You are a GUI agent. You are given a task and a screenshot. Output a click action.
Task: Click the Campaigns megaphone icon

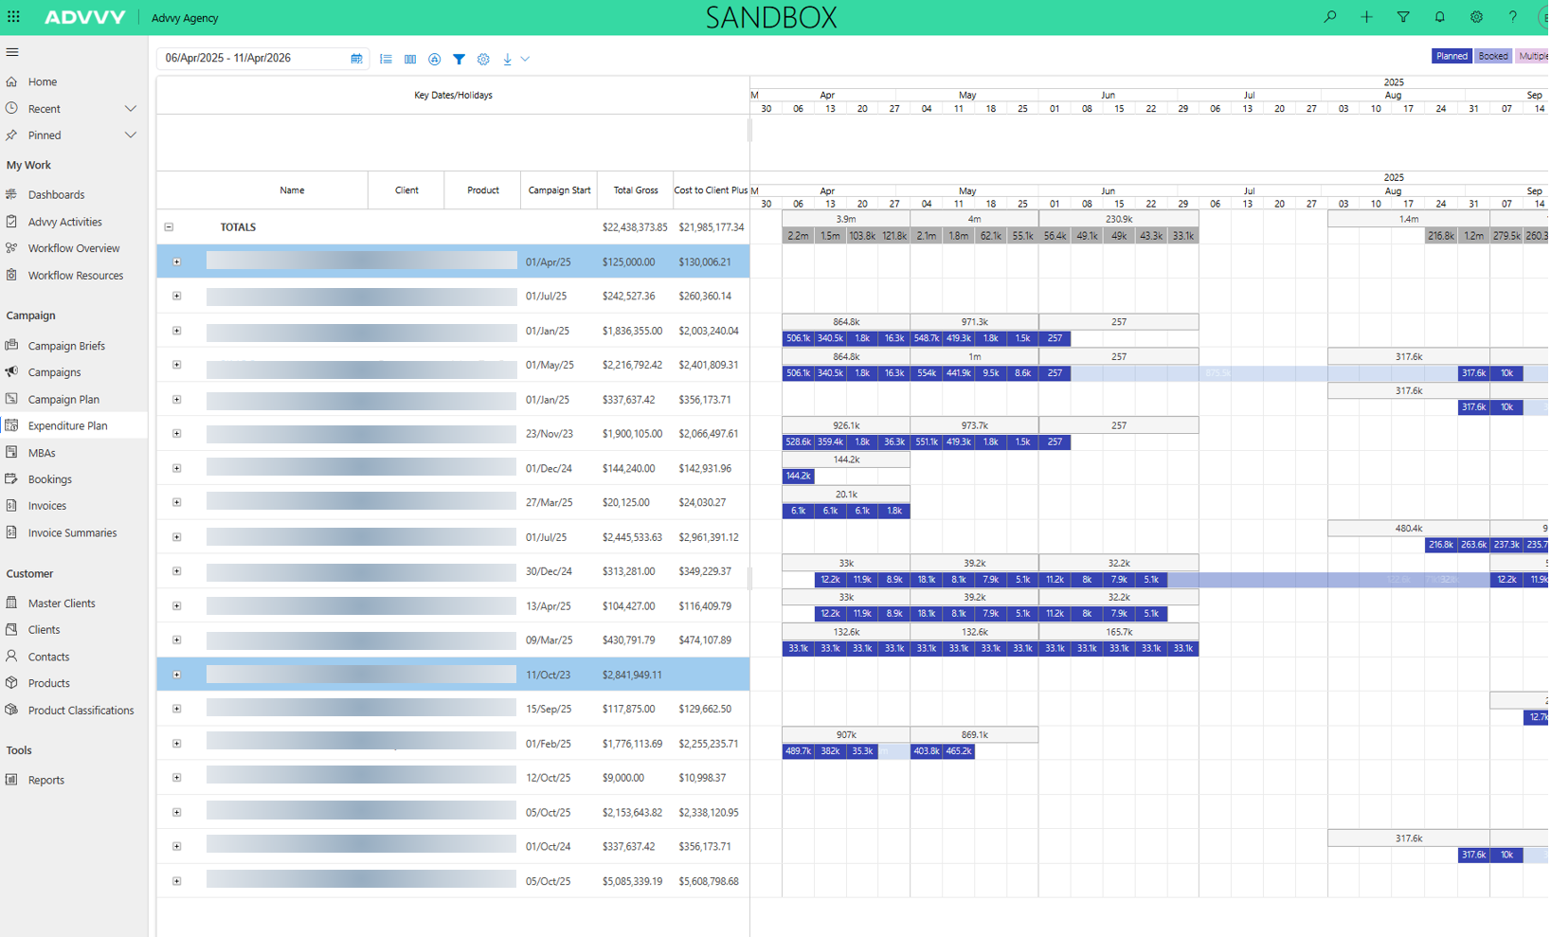[x=12, y=372]
